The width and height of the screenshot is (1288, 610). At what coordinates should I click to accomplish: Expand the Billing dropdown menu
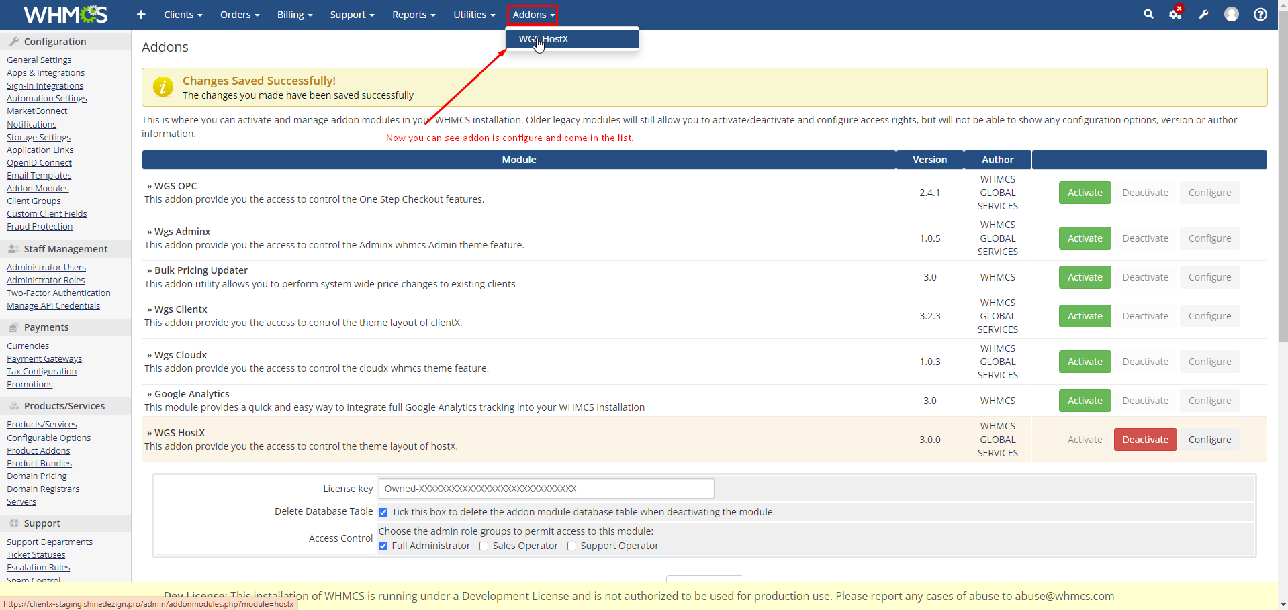[x=294, y=15]
